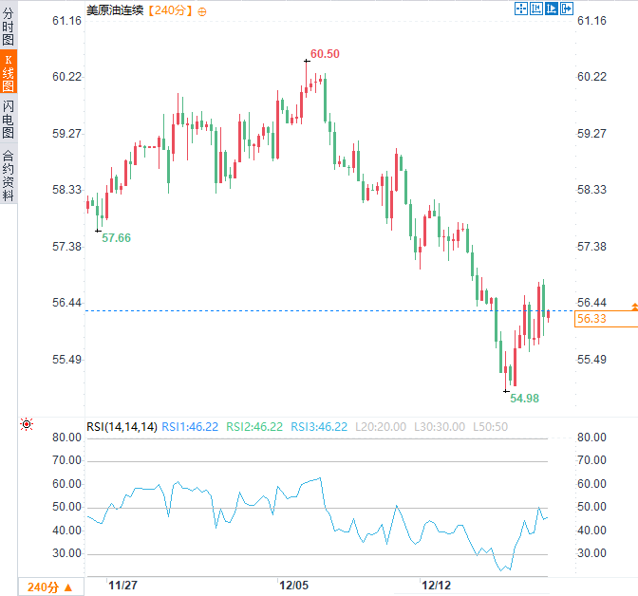The width and height of the screenshot is (638, 596).
Task: Click the 60.50 high price marker
Action: [x=325, y=54]
